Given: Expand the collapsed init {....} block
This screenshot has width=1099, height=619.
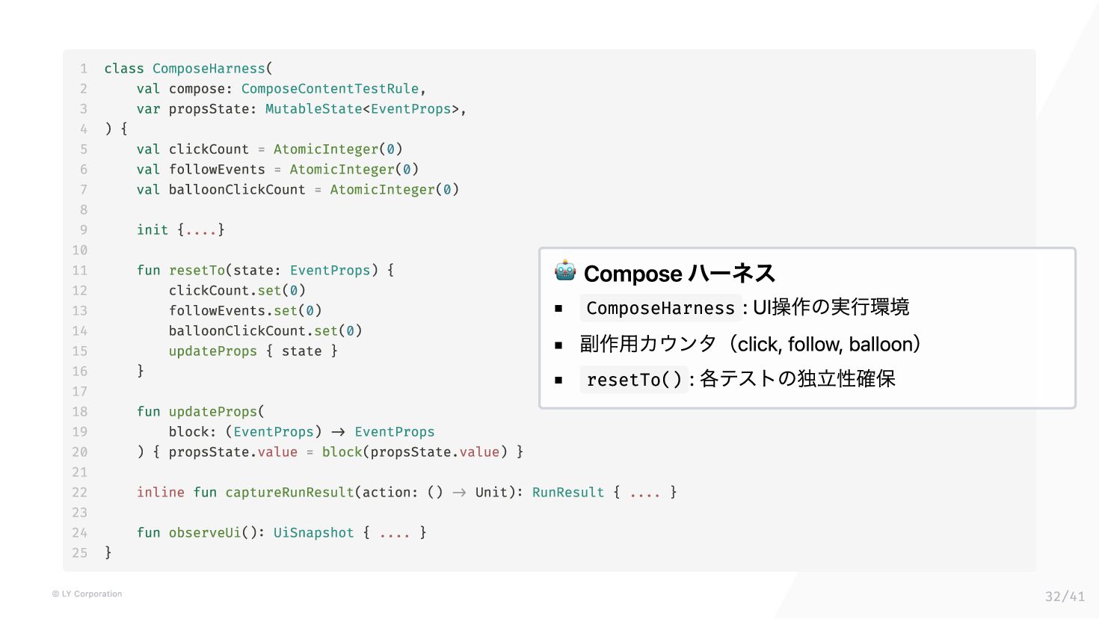Looking at the screenshot, I should click(201, 230).
